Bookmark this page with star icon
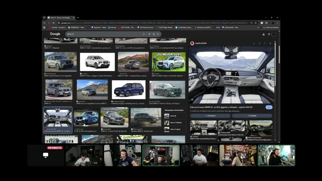 click(x=256, y=23)
